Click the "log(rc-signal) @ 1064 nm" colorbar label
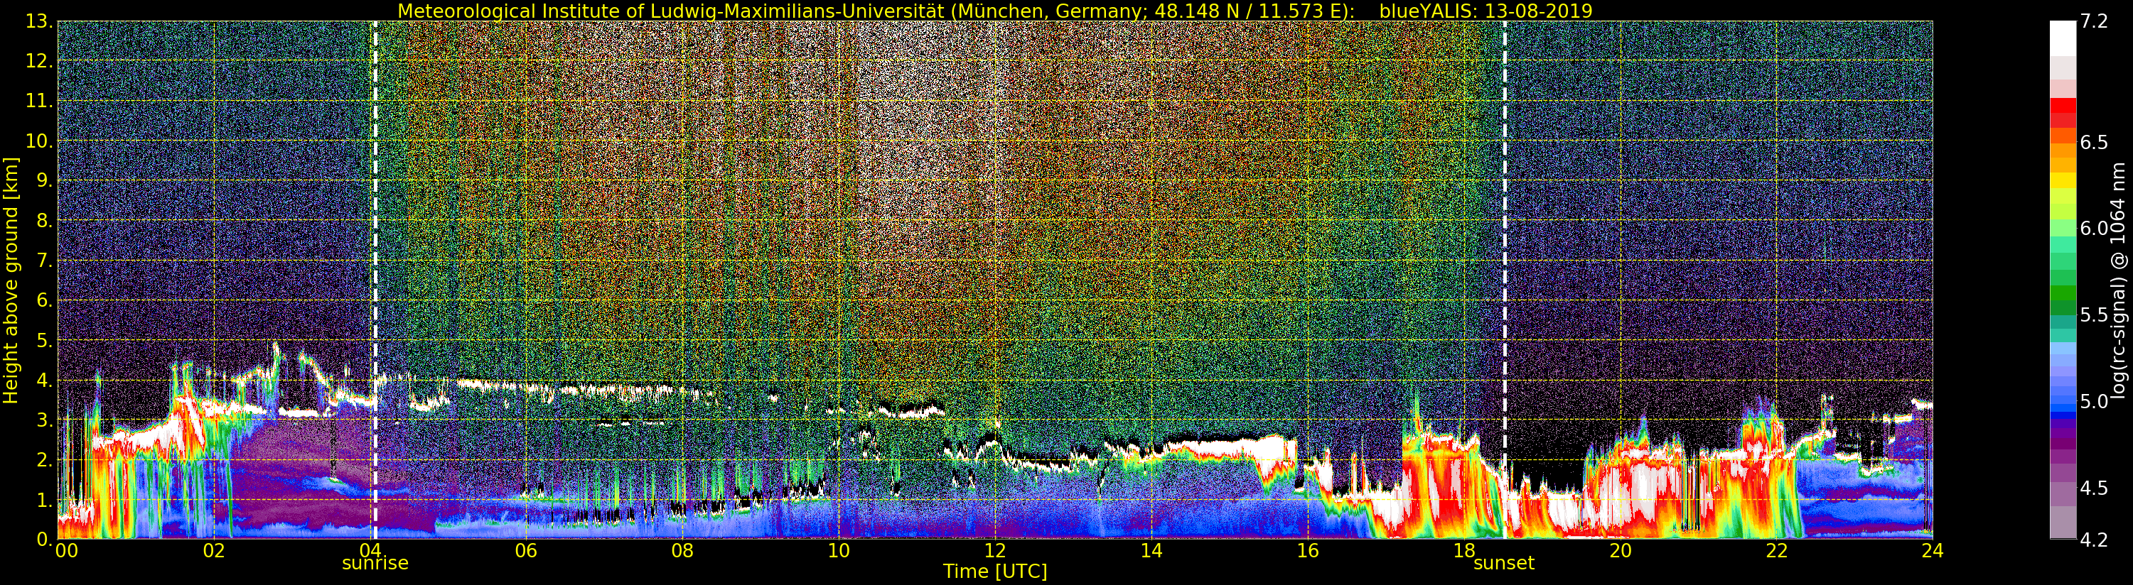Viewport: 2133px width, 585px height. [x=2119, y=280]
